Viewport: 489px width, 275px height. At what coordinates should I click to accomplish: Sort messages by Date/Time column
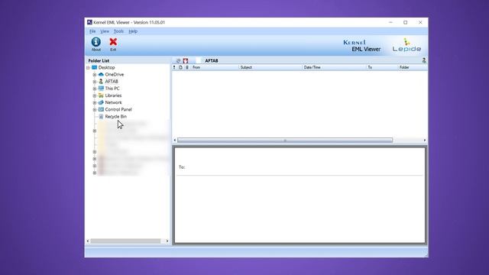click(334, 67)
